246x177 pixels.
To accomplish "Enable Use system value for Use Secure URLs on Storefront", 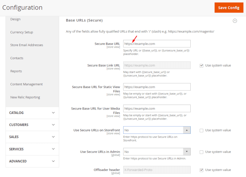I will [x=201, y=130].
